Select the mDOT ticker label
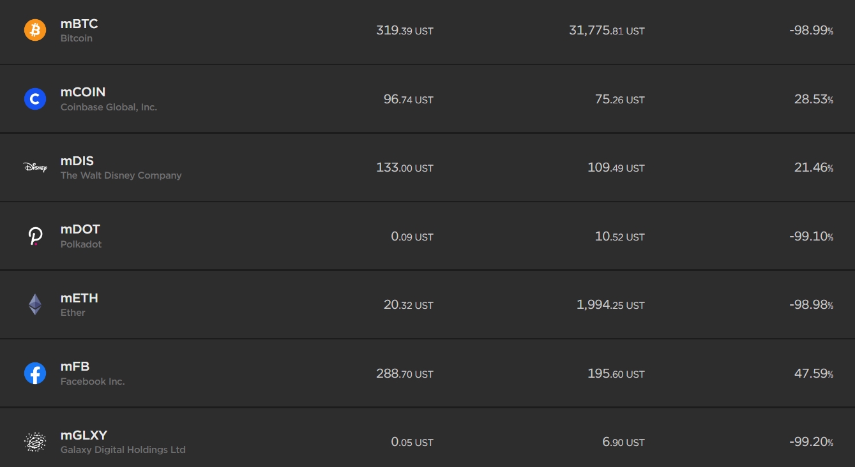The width and height of the screenshot is (855, 467). click(80, 230)
